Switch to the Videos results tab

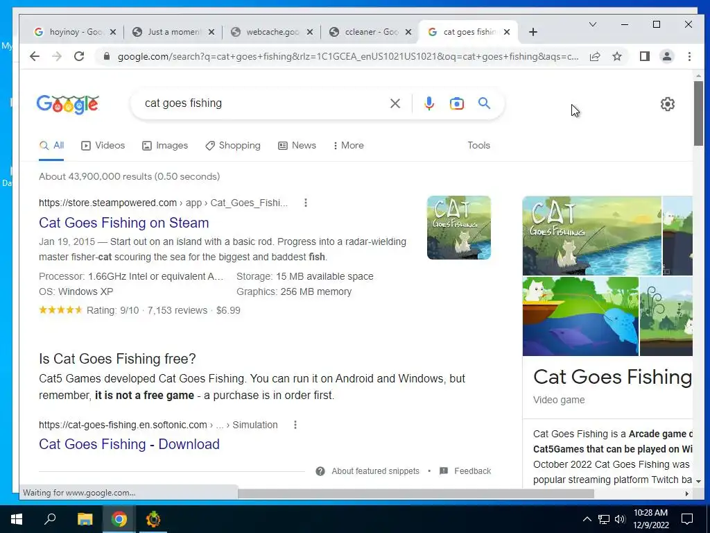103,146
